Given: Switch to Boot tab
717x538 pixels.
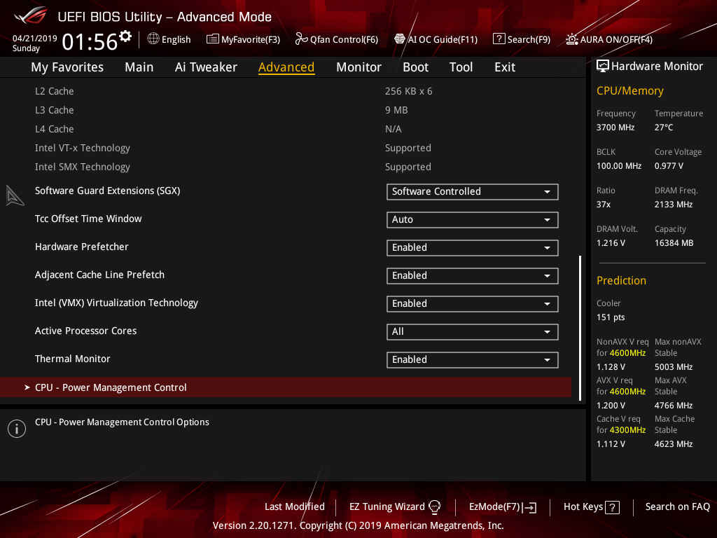Looking at the screenshot, I should (415, 67).
